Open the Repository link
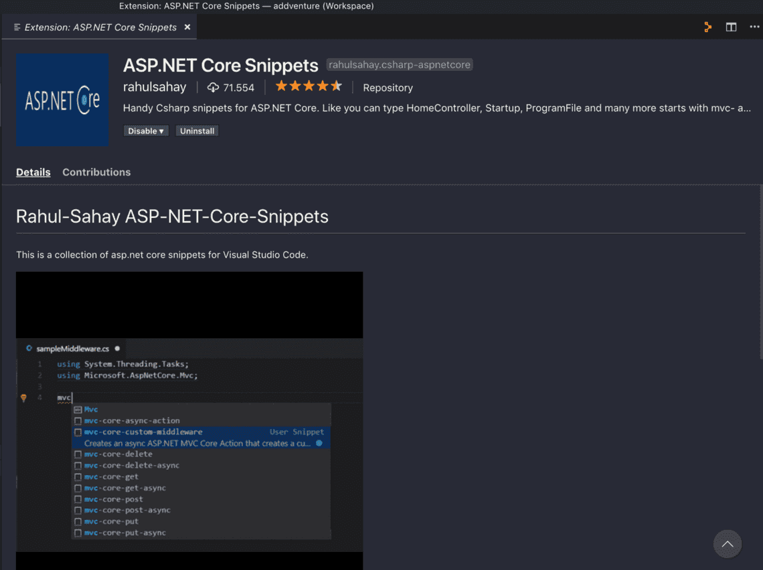 [388, 88]
